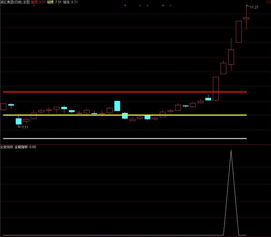Click the red diamond icon at top-right corner
The image size is (271, 237).
pos(268,2)
